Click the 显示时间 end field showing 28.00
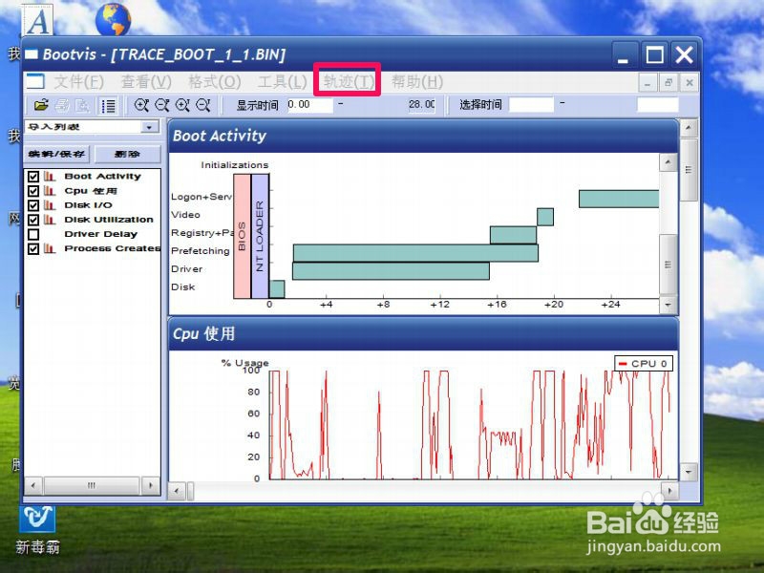Viewport: 764px width, 573px height. click(x=421, y=105)
